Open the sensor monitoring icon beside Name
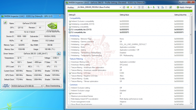Viewport: 196px width, 110px height. [5, 23]
